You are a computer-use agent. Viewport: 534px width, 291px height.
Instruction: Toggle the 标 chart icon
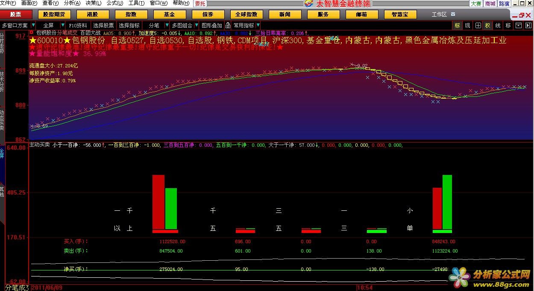tap(457, 26)
